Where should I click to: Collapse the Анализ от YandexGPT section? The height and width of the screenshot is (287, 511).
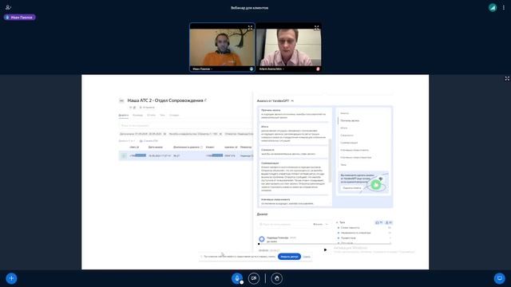click(292, 101)
